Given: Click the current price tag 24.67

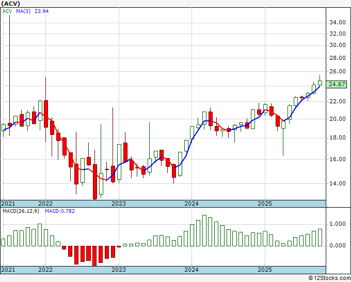Looking at the screenshot, I should pyautogui.click(x=337, y=84).
